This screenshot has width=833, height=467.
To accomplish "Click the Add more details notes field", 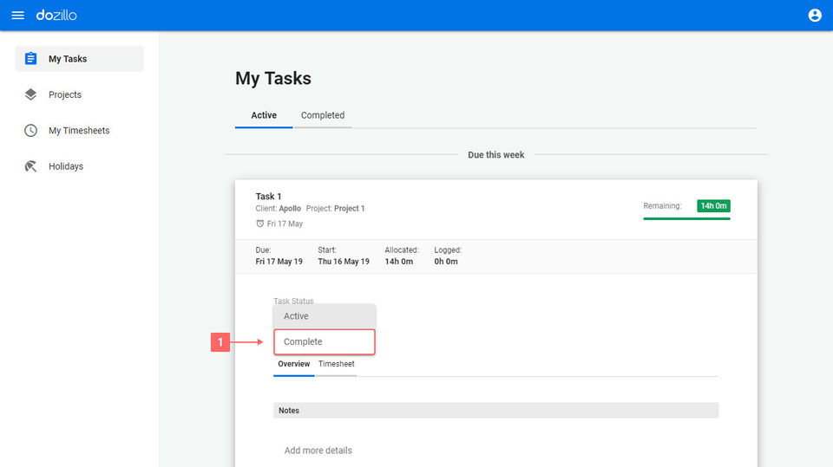I will [318, 451].
